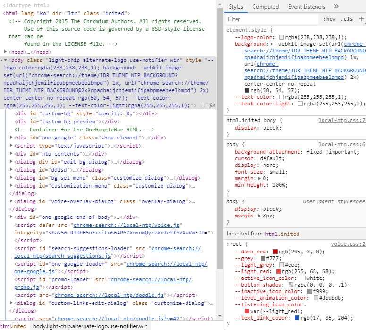Click the html.inited link in Inherited from
This screenshot has width=366, height=330.
(282, 234)
